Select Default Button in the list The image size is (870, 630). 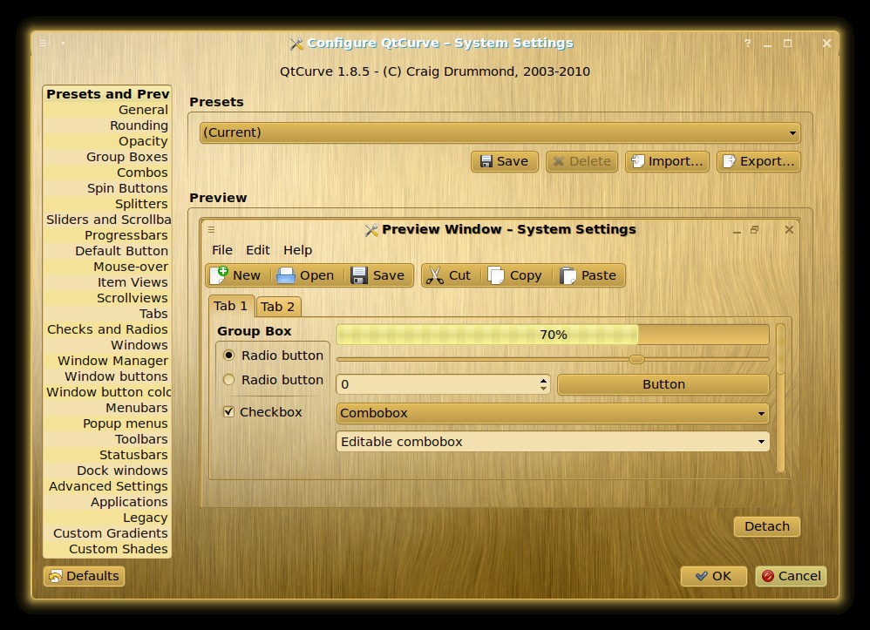106,251
